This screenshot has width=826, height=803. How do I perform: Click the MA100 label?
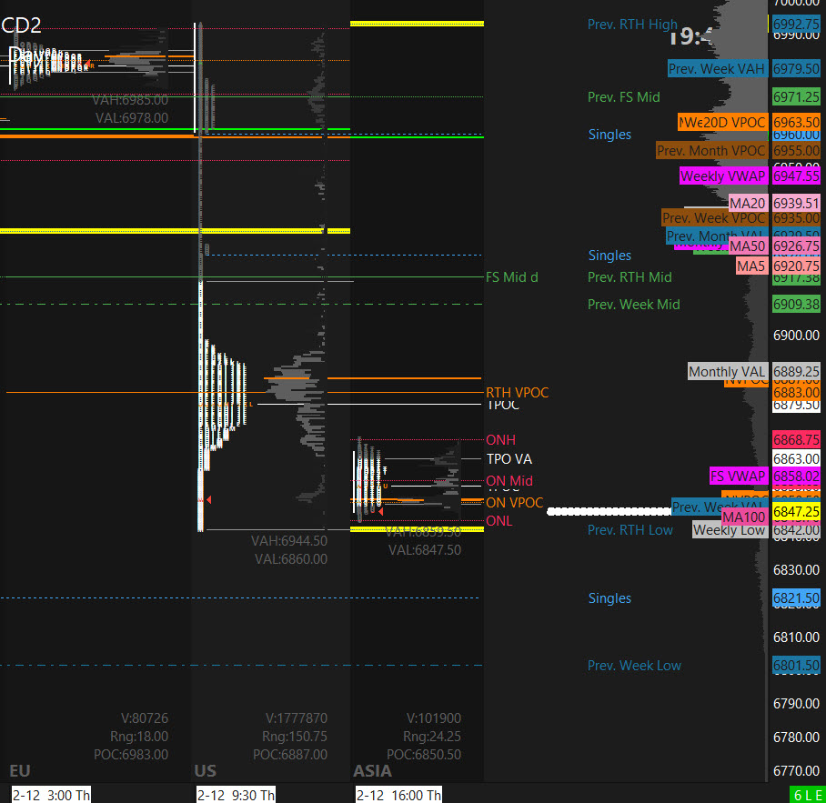coord(744,517)
